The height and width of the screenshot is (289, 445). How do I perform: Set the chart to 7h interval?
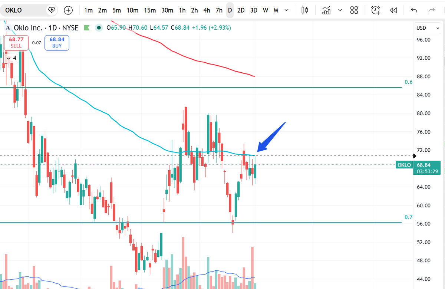click(x=219, y=10)
